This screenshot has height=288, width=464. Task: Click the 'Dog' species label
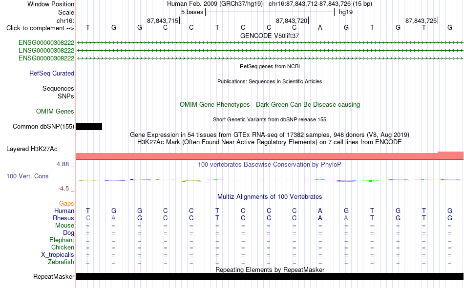click(68, 233)
